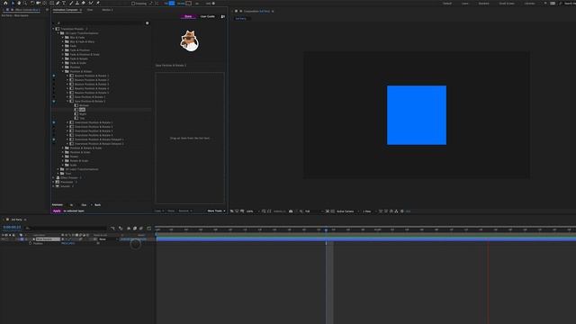This screenshot has height=324, width=576.
Task: Click the timeline timecode display
Action: point(12,228)
